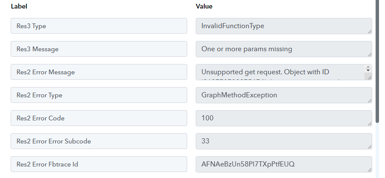
Task: Select the 'One or more params missing' value
Action: [x=284, y=49]
